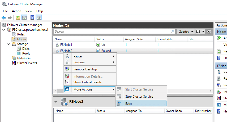
Task: Click the More Actions arrow icon
Action: (x=67, y=89)
